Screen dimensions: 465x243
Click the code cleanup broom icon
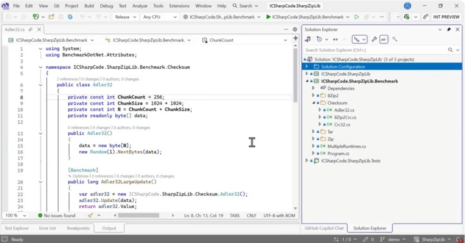[x=90, y=216]
